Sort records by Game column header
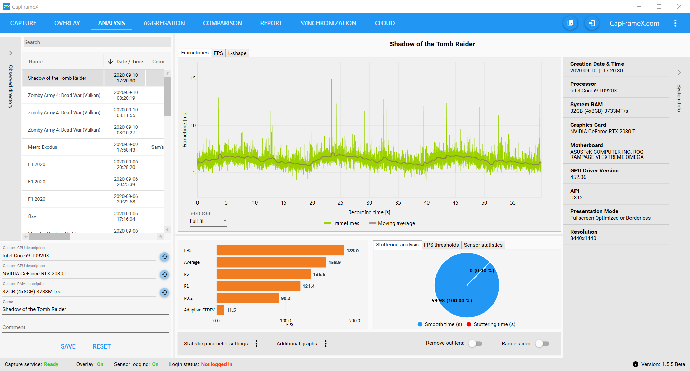This screenshot has width=690, height=371. [x=36, y=62]
